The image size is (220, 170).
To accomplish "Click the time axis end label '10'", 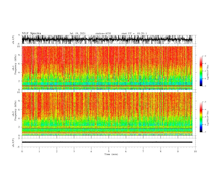I will point(195,151).
